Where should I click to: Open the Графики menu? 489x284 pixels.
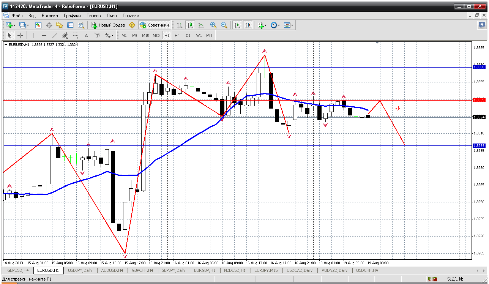72,16
